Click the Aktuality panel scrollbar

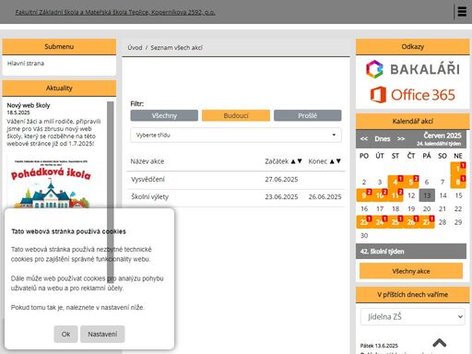tap(111, 191)
